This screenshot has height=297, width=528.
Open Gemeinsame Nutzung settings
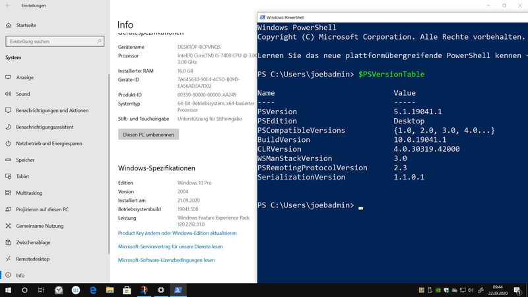(40, 226)
